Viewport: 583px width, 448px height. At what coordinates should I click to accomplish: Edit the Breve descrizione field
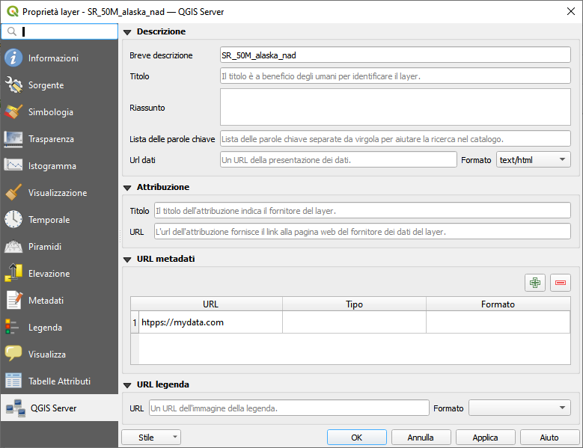395,55
